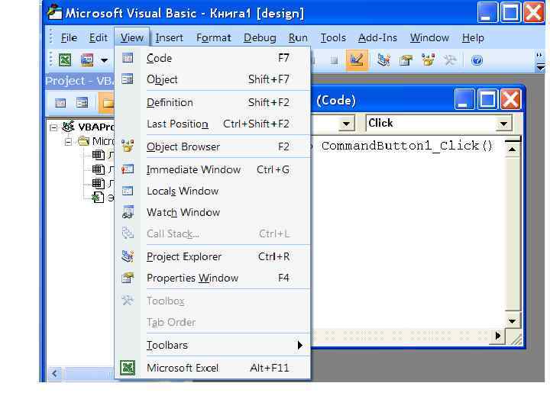Close the open View menu
The image size is (550, 412).
[132, 37]
